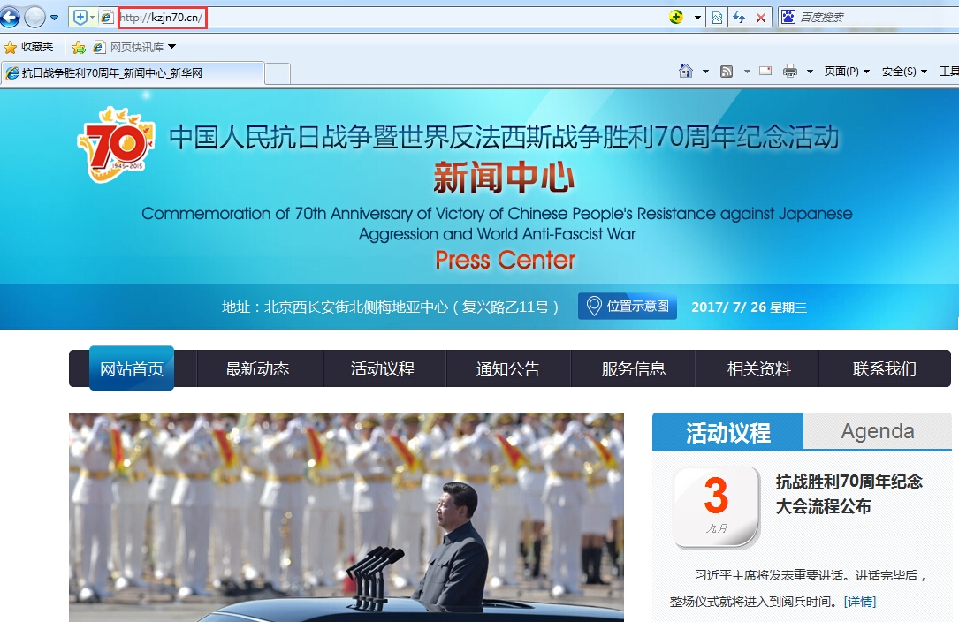This screenshot has height=622, width=959.
Task: Open the 页面(P) dropdown menu
Action: pyautogui.click(x=846, y=72)
